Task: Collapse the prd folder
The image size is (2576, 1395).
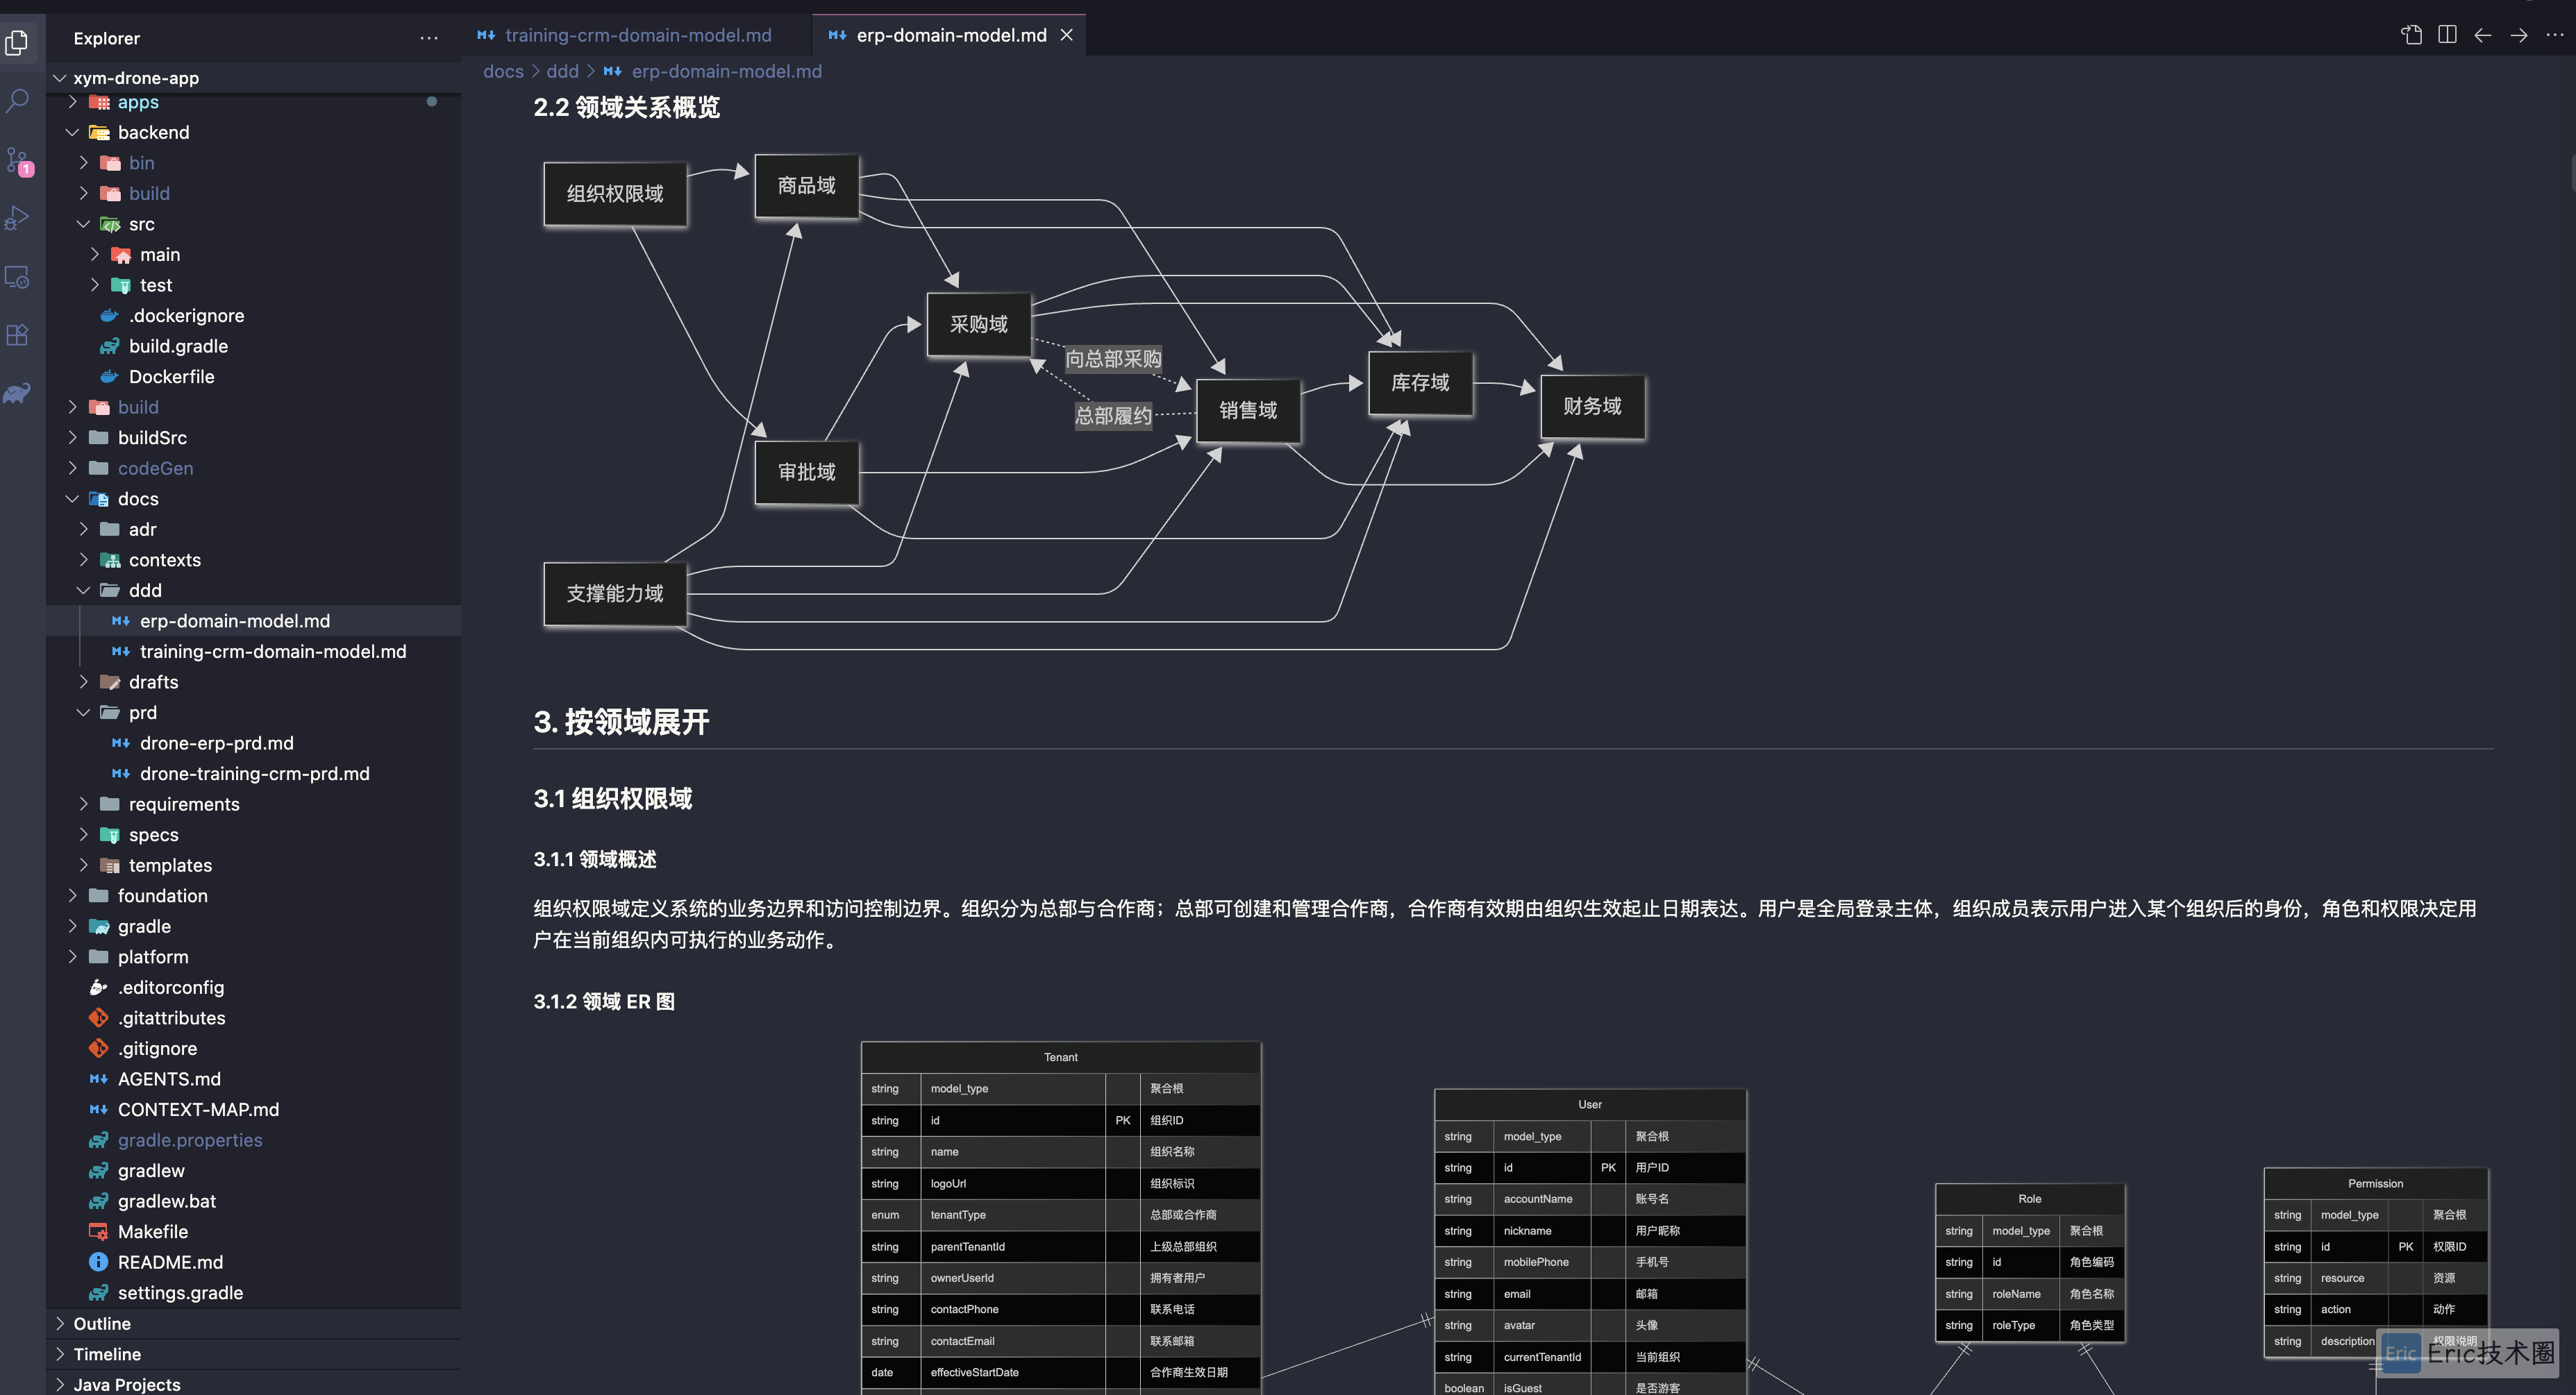Action: point(83,713)
